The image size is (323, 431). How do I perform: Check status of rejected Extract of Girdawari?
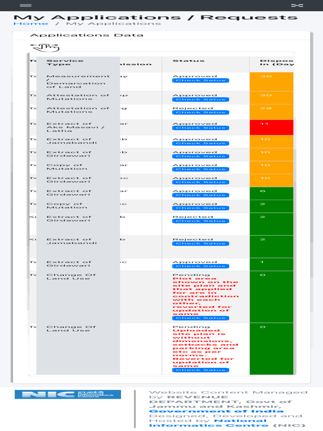coord(201,221)
